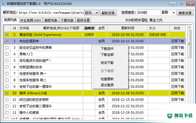Click the 会员 column header
This screenshot has height=123, width=196.
101,28
